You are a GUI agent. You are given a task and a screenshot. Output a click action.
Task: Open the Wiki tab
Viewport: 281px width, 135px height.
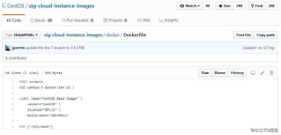click(144, 20)
